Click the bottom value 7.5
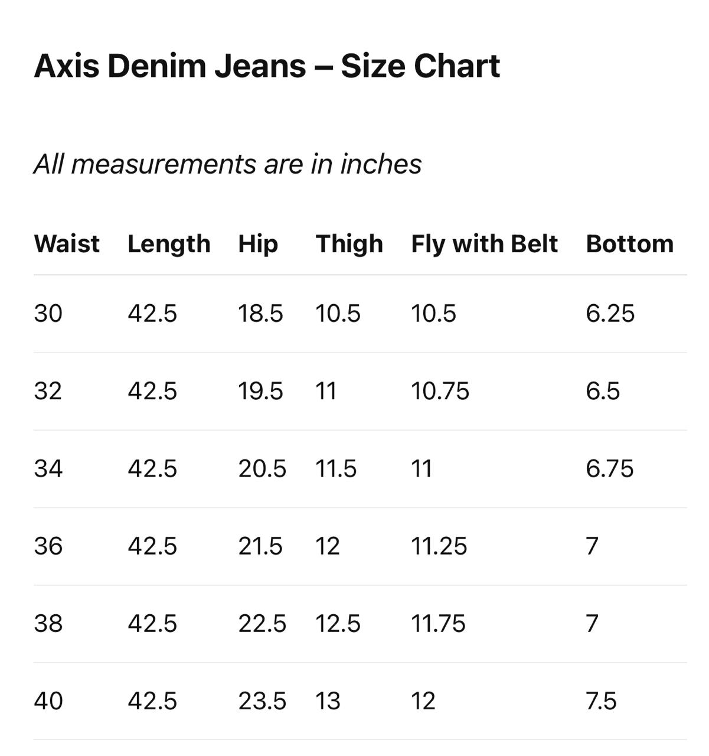This screenshot has height=756, width=709. tap(601, 701)
